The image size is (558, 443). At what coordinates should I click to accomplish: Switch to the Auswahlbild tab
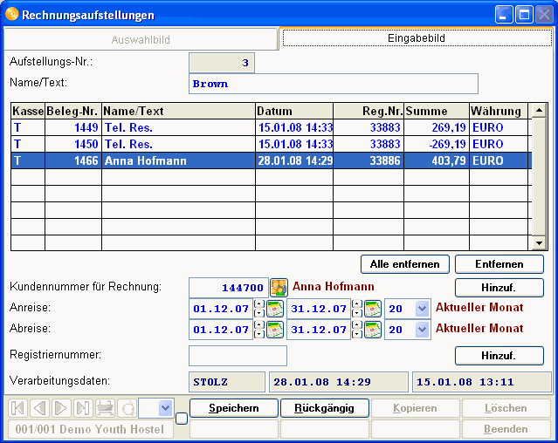pos(141,39)
